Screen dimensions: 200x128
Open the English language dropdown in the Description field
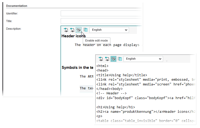click(x=109, y=30)
